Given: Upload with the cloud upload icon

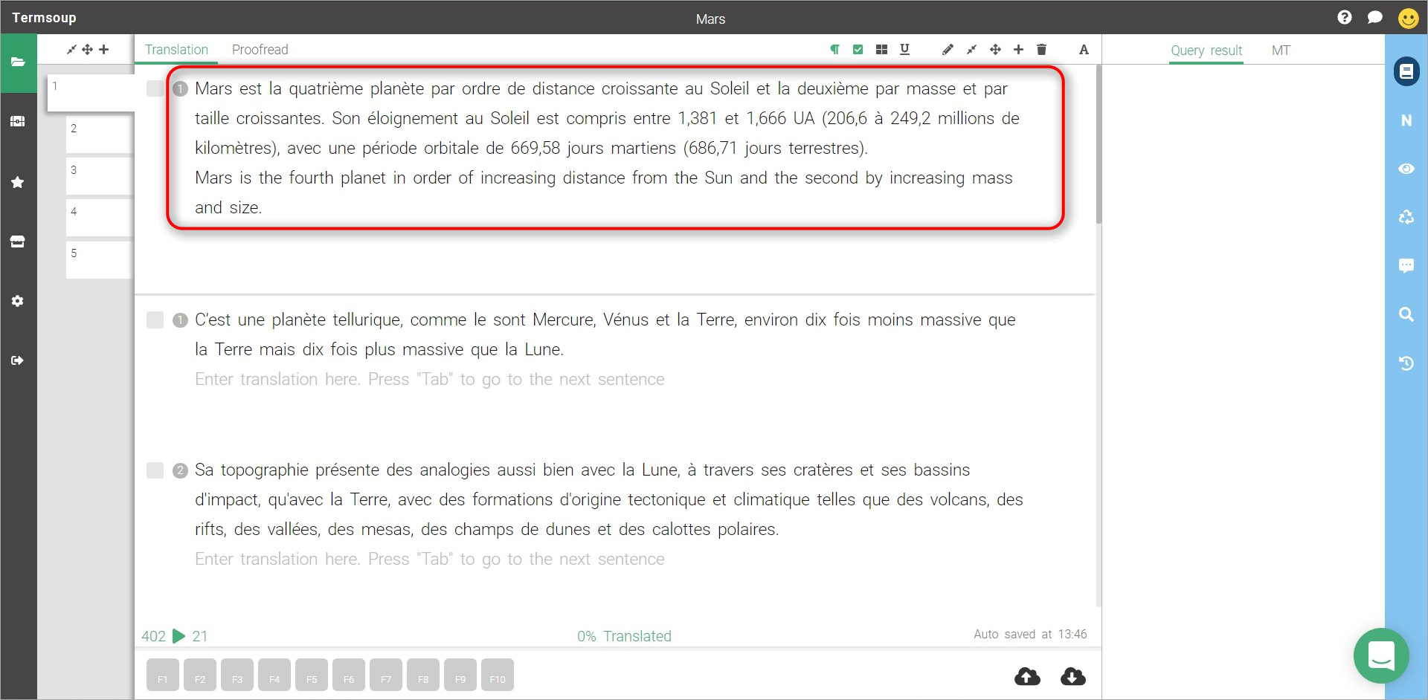Looking at the screenshot, I should tap(1028, 676).
